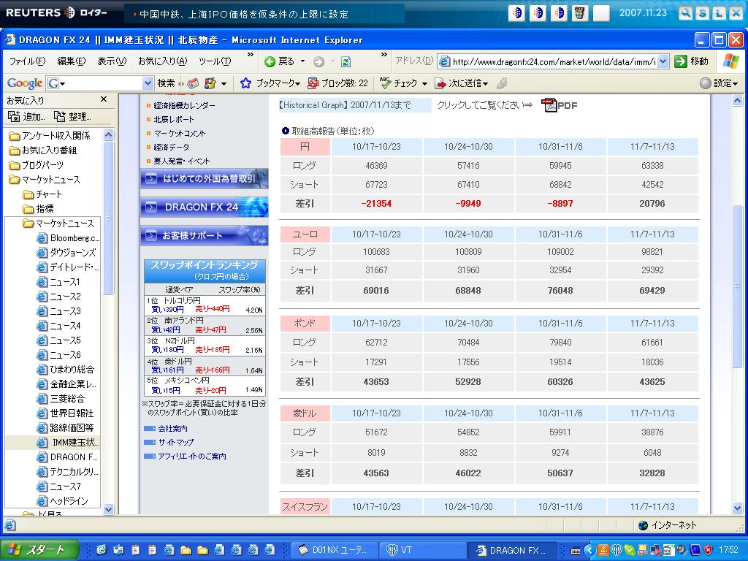
Task: Click the お客様サポート banner
Action: [205, 235]
